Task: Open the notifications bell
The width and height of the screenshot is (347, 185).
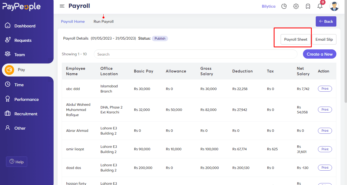Action: click(x=320, y=6)
